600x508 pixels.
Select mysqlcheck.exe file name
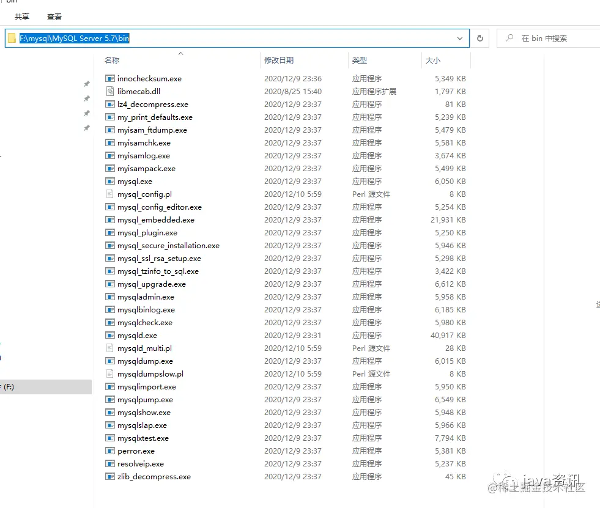(145, 323)
